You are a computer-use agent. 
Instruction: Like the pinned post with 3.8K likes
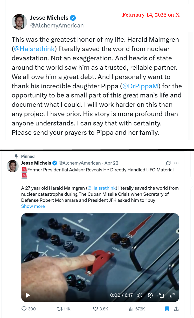(x=100, y=309)
